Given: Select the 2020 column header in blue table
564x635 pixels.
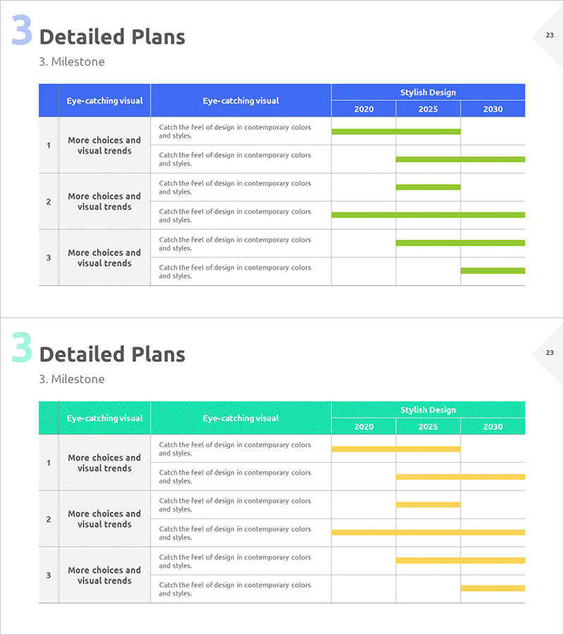Looking at the screenshot, I should pos(364,109).
